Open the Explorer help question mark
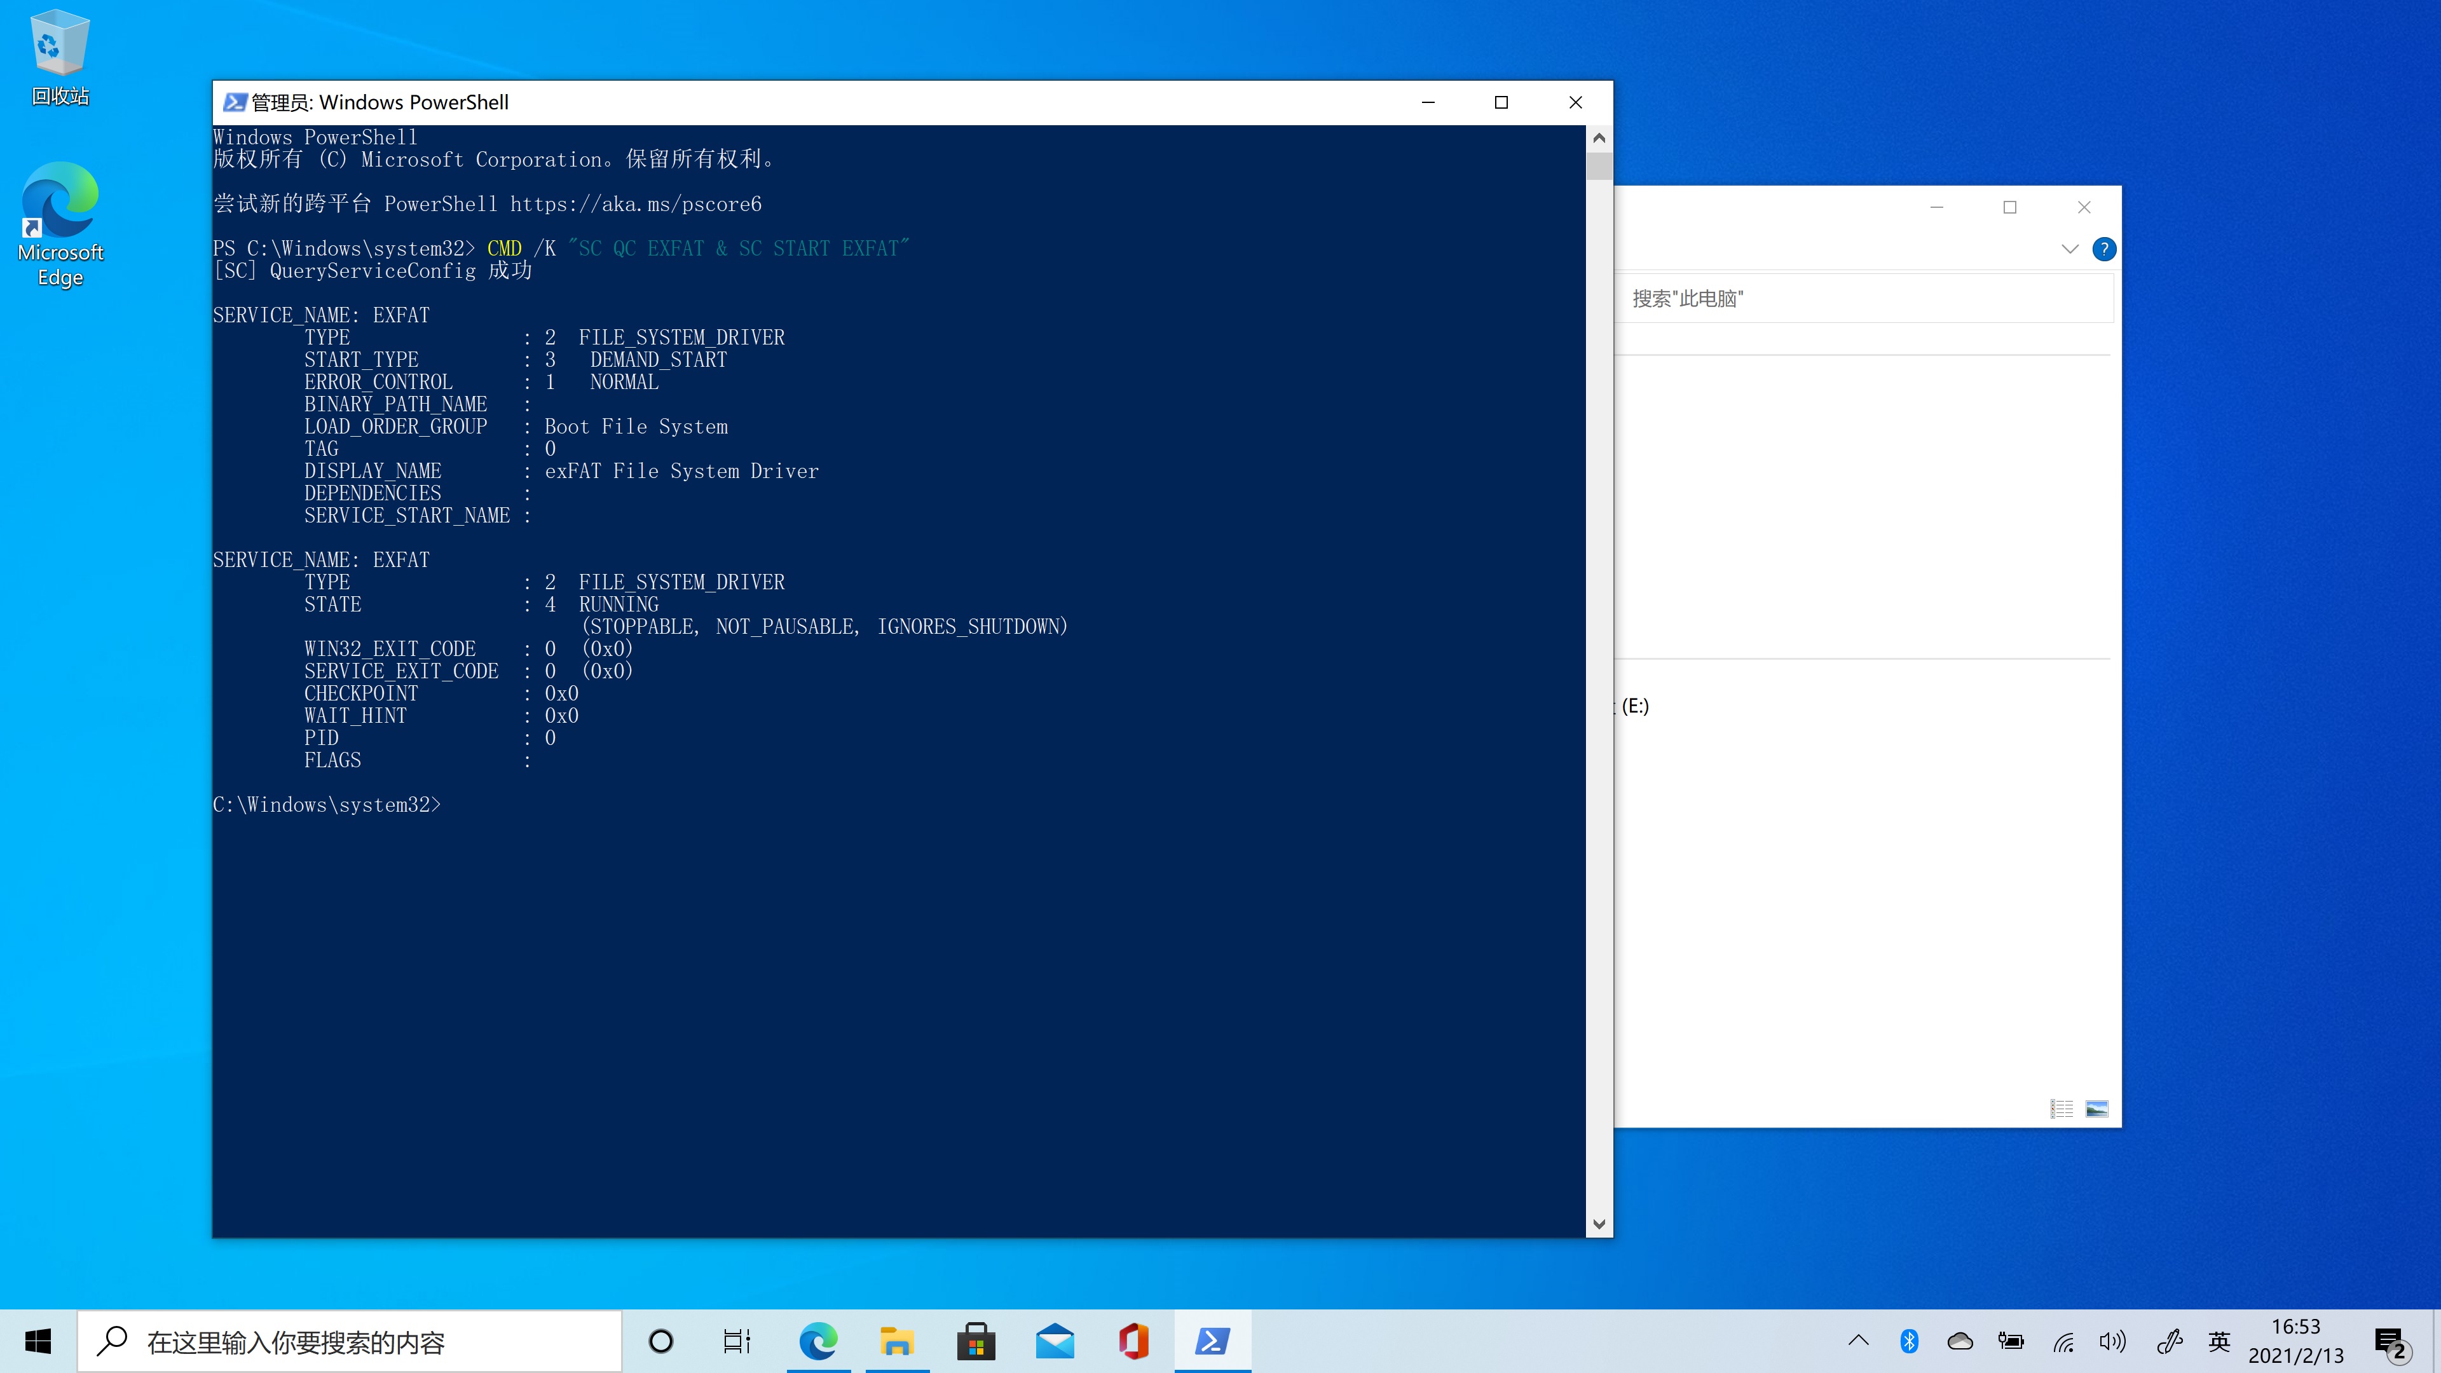 coord(2103,249)
